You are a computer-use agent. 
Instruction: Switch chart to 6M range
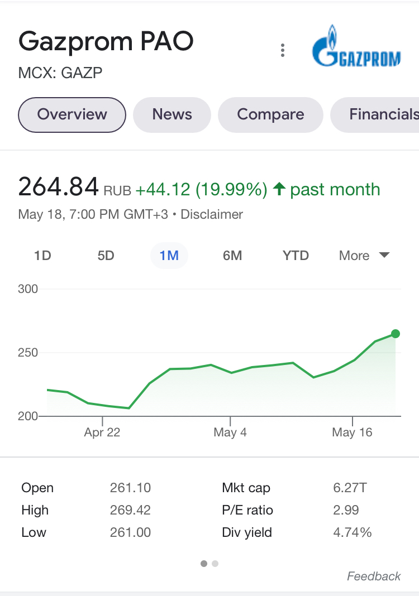[232, 256]
